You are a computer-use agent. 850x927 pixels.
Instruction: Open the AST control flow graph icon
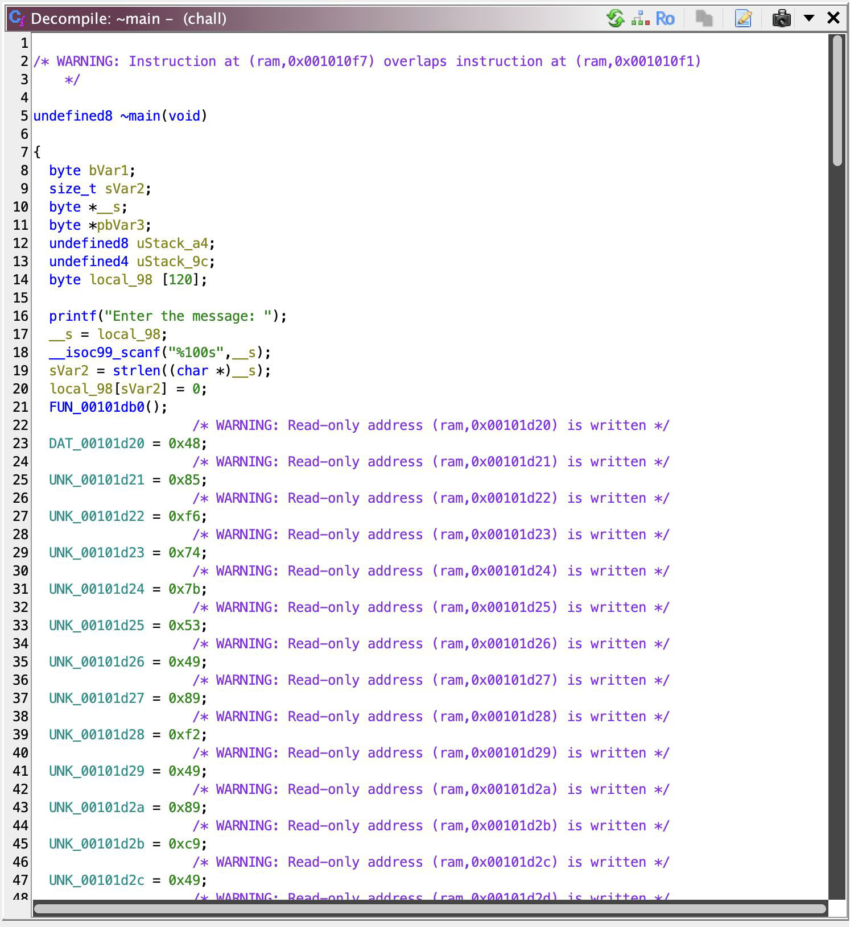point(640,18)
